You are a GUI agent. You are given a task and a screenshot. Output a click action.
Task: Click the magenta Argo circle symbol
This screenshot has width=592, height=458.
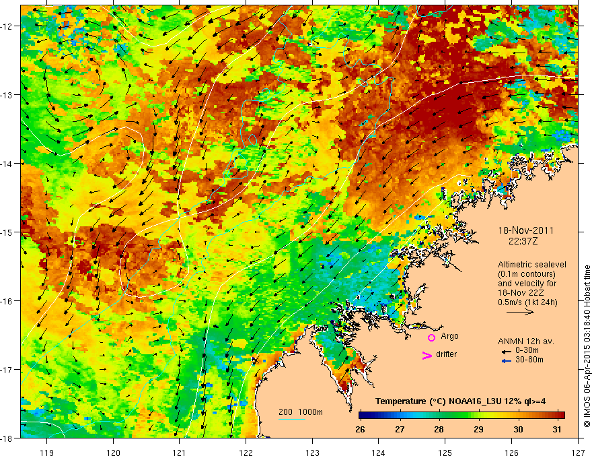[x=431, y=338]
